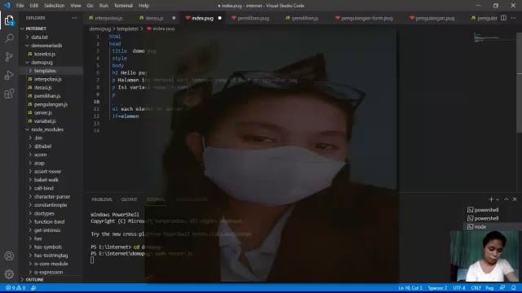
Task: Open pemilihan.js in the explorer tree
Action: (x=47, y=96)
